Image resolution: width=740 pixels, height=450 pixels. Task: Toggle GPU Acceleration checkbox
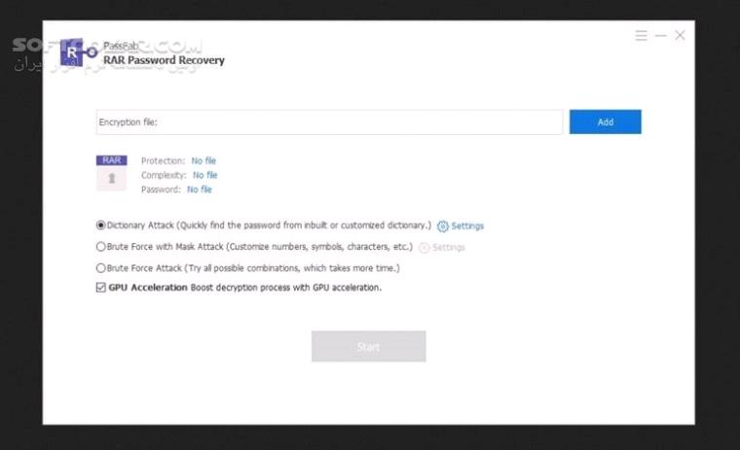point(101,288)
